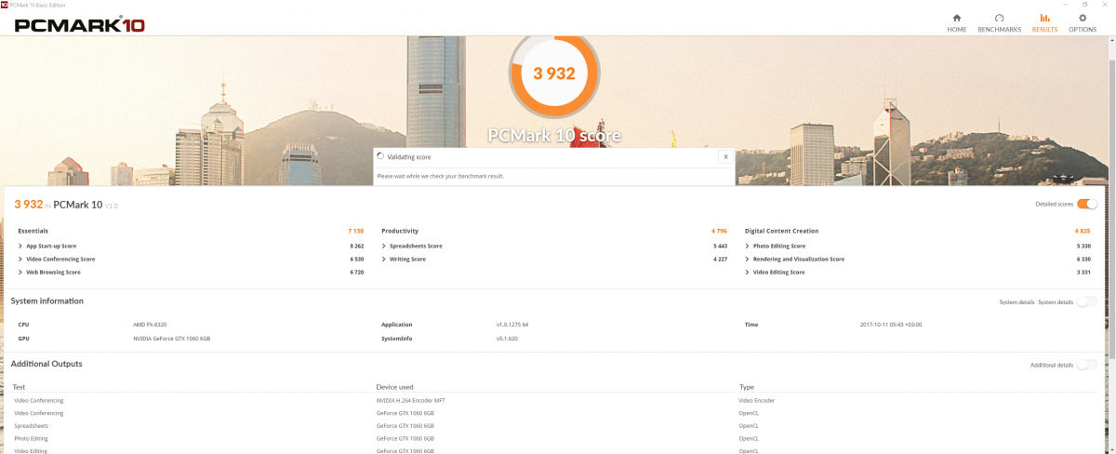1116x454 pixels.
Task: Enable the Additional details toggle
Action: pyautogui.click(x=1086, y=365)
